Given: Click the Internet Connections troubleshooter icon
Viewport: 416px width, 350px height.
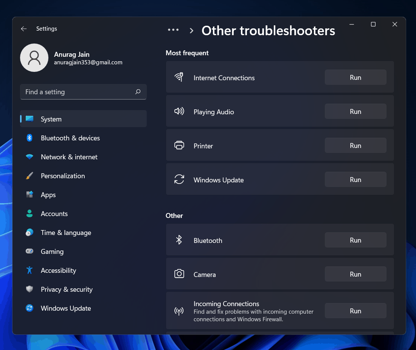Looking at the screenshot, I should pos(179,77).
